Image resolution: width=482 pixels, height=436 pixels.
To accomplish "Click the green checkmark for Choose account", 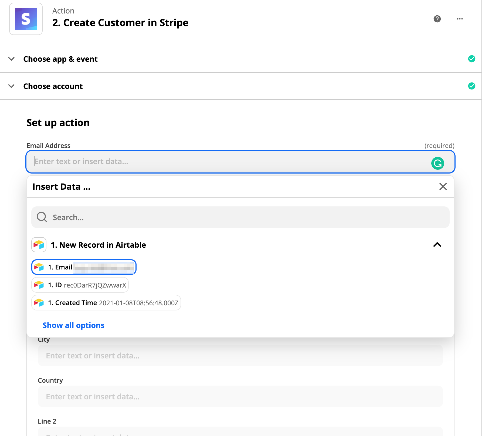I will pyautogui.click(x=472, y=86).
